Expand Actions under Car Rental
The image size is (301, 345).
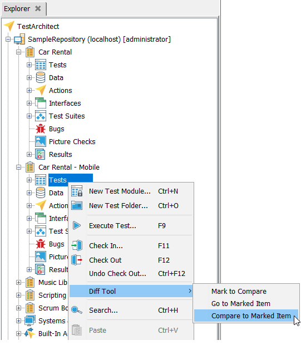point(29,91)
